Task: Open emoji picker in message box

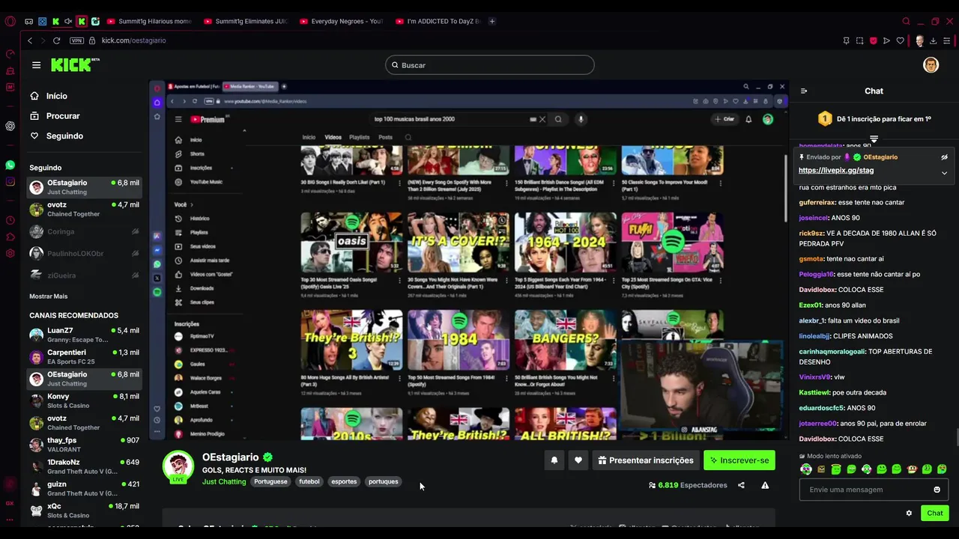Action: (x=937, y=490)
